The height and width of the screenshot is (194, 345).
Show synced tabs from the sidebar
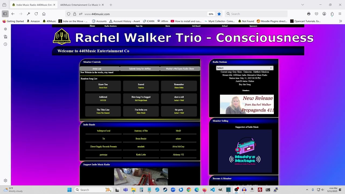coord(5,37)
